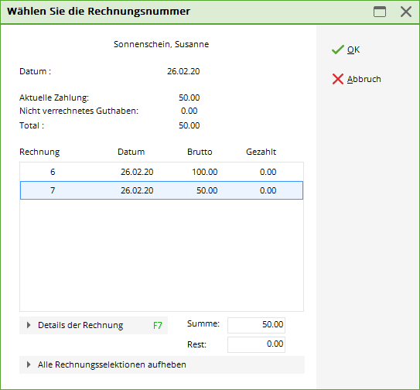Confirm with the OK button label

tap(353, 50)
